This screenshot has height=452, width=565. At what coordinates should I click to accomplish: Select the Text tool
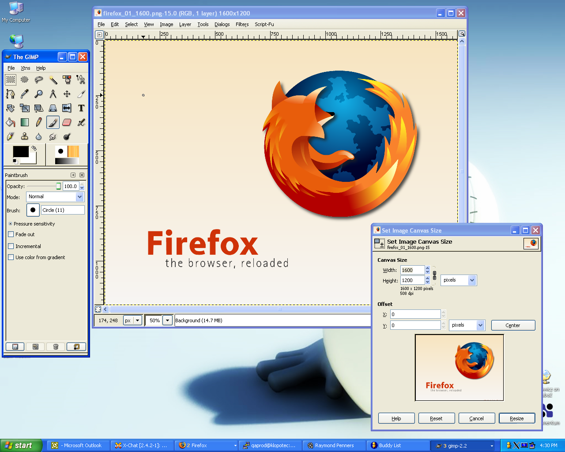[81, 108]
